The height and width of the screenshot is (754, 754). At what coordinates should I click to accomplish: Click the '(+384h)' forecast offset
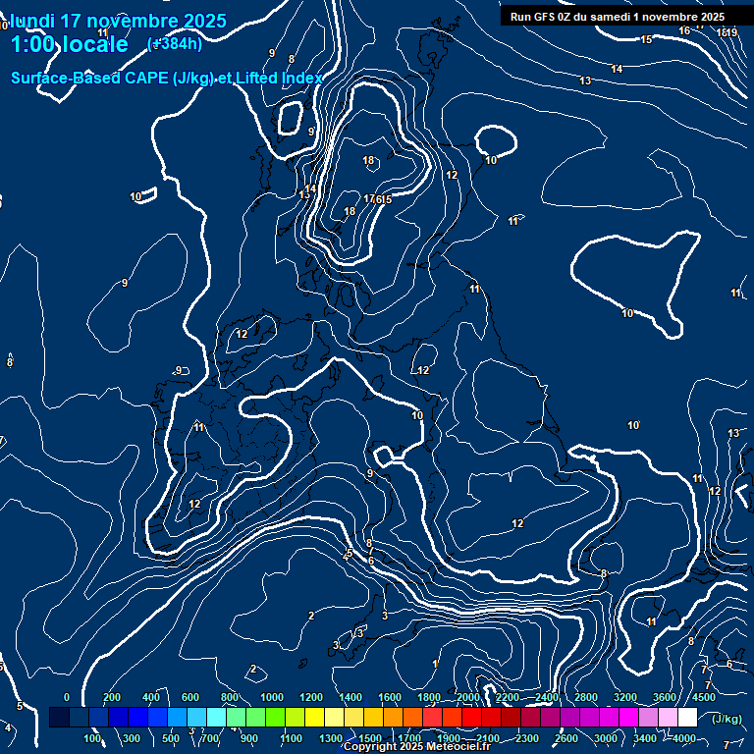175,44
